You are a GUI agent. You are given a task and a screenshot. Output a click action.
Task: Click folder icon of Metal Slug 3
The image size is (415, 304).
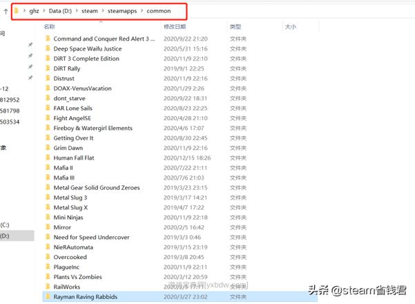pyautogui.click(x=48, y=198)
